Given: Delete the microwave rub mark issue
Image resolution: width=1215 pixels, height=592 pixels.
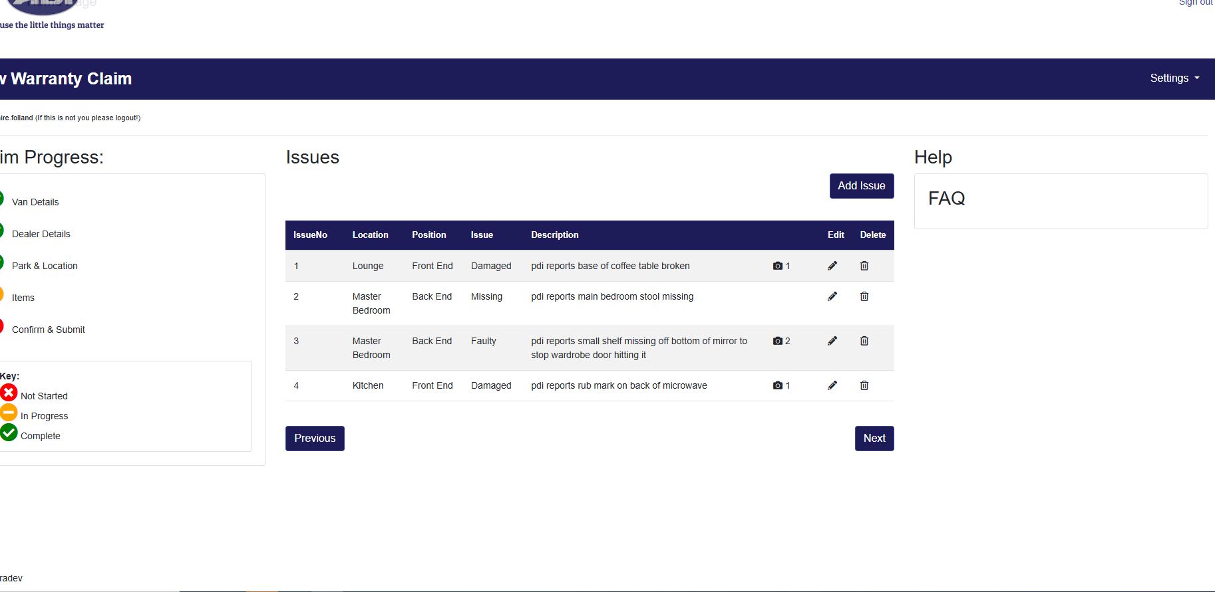Looking at the screenshot, I should coord(864,385).
